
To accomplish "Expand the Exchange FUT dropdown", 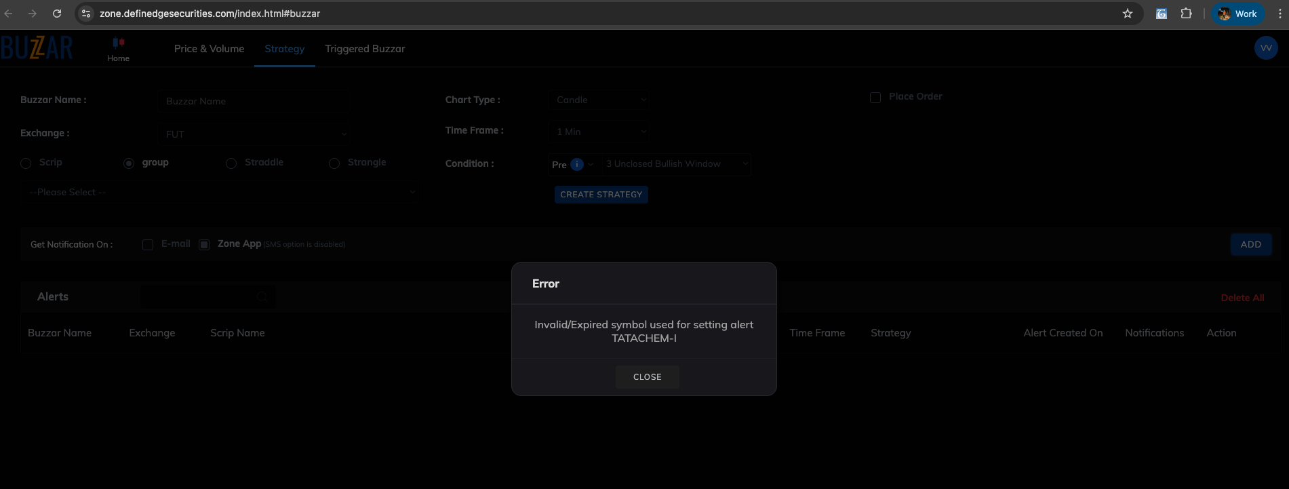I will coord(255,134).
